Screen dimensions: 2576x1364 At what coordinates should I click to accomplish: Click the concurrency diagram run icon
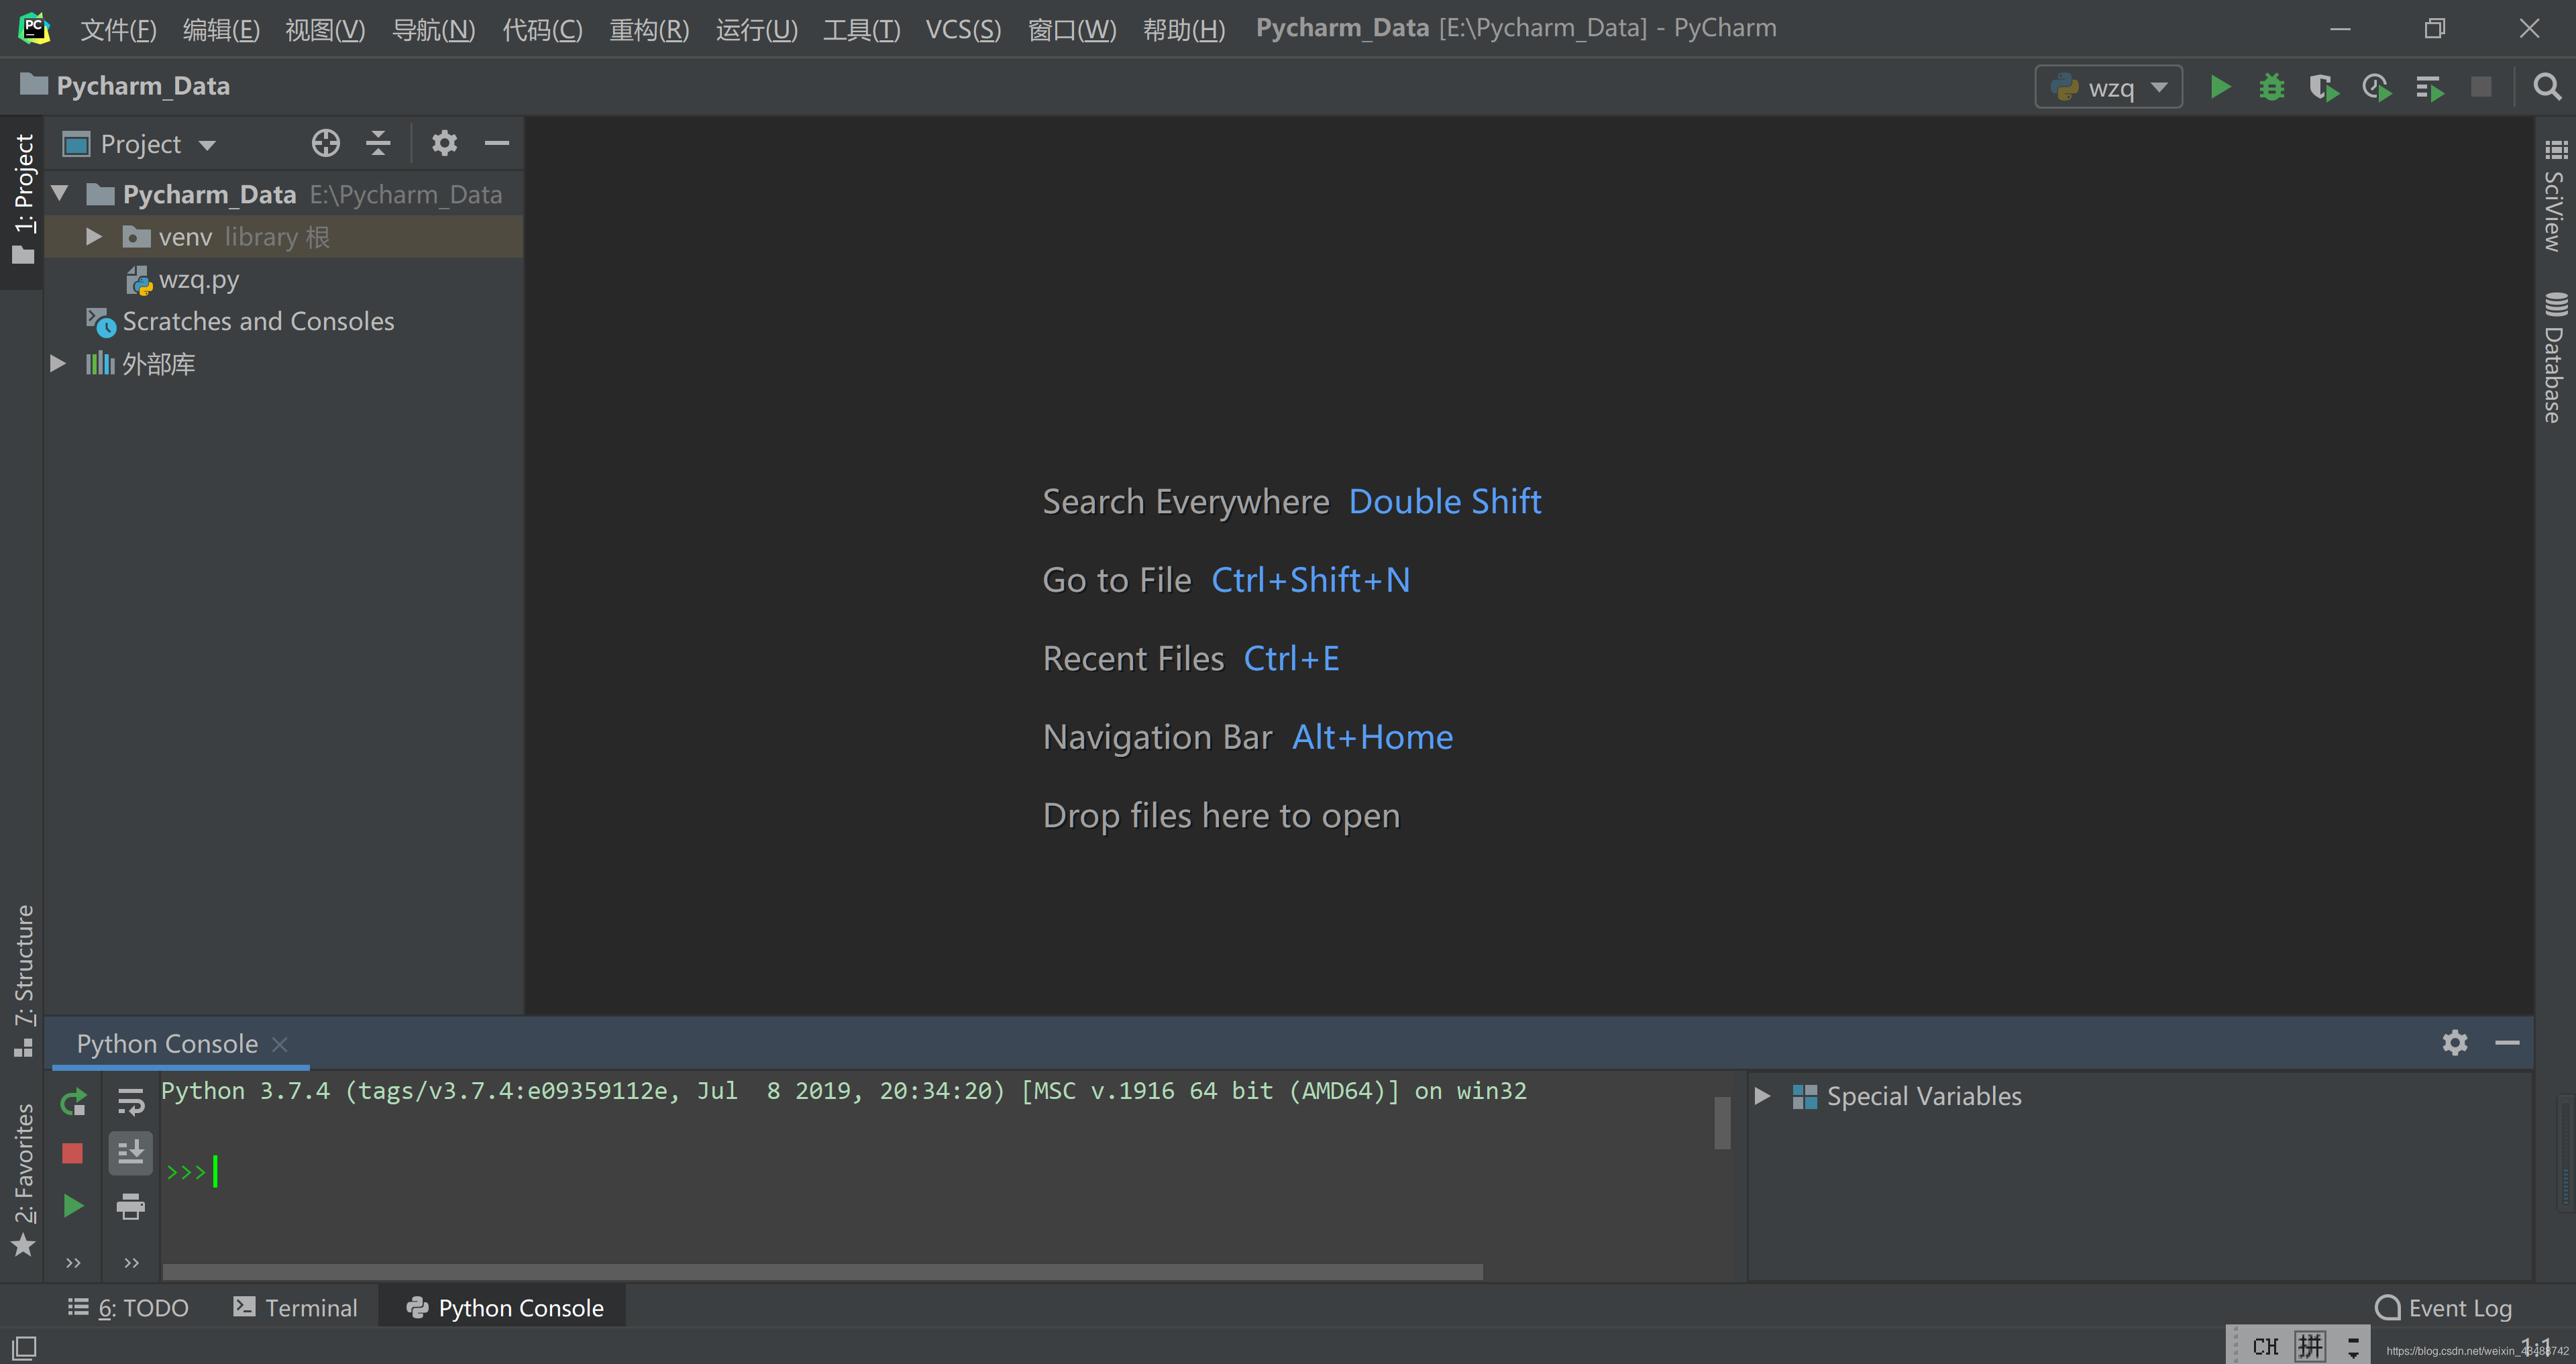tap(2430, 87)
